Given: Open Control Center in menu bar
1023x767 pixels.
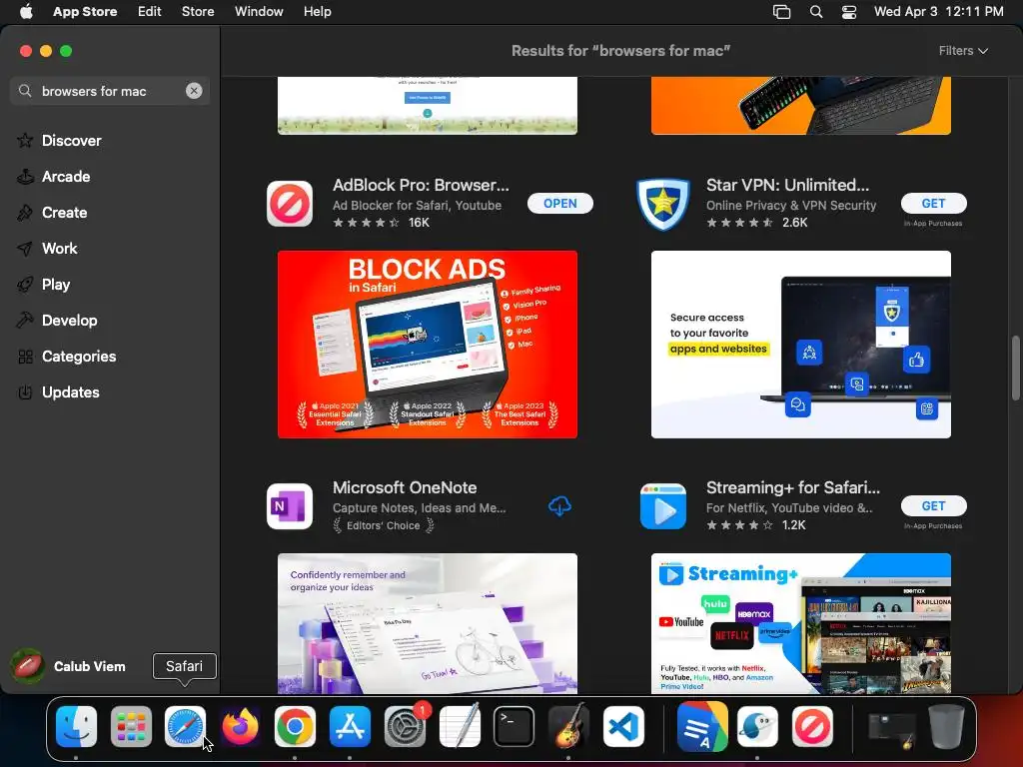Looking at the screenshot, I should 849,11.
